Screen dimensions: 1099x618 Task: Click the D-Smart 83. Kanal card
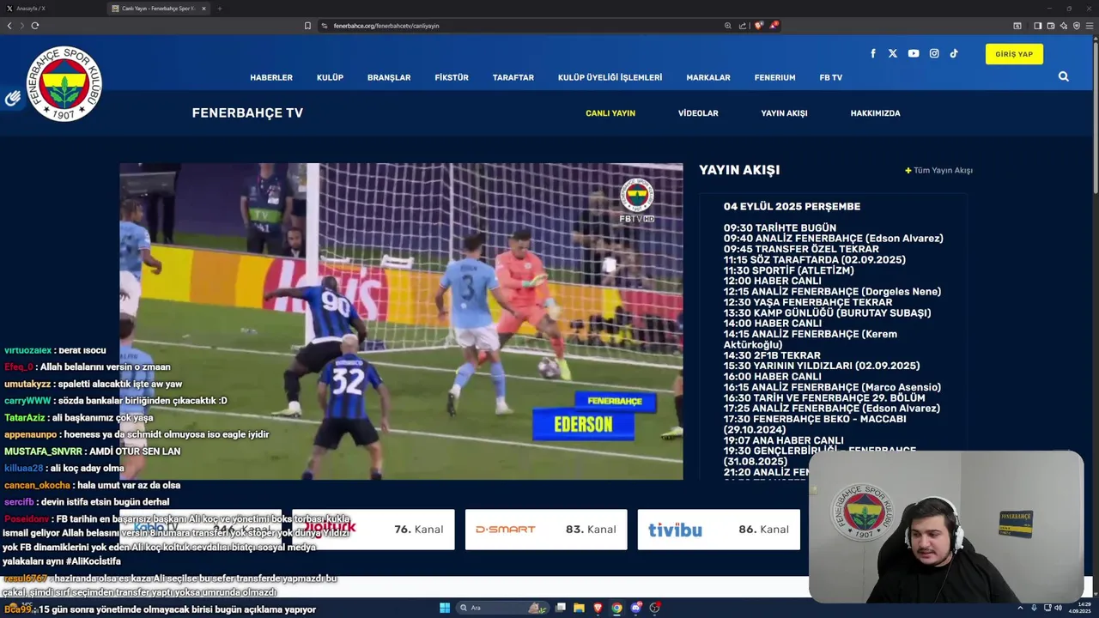pos(546,530)
